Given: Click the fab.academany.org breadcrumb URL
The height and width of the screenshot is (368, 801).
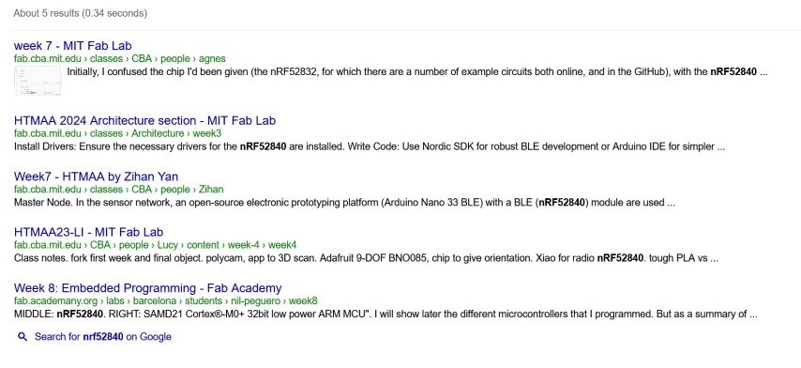Looking at the screenshot, I should tap(165, 301).
